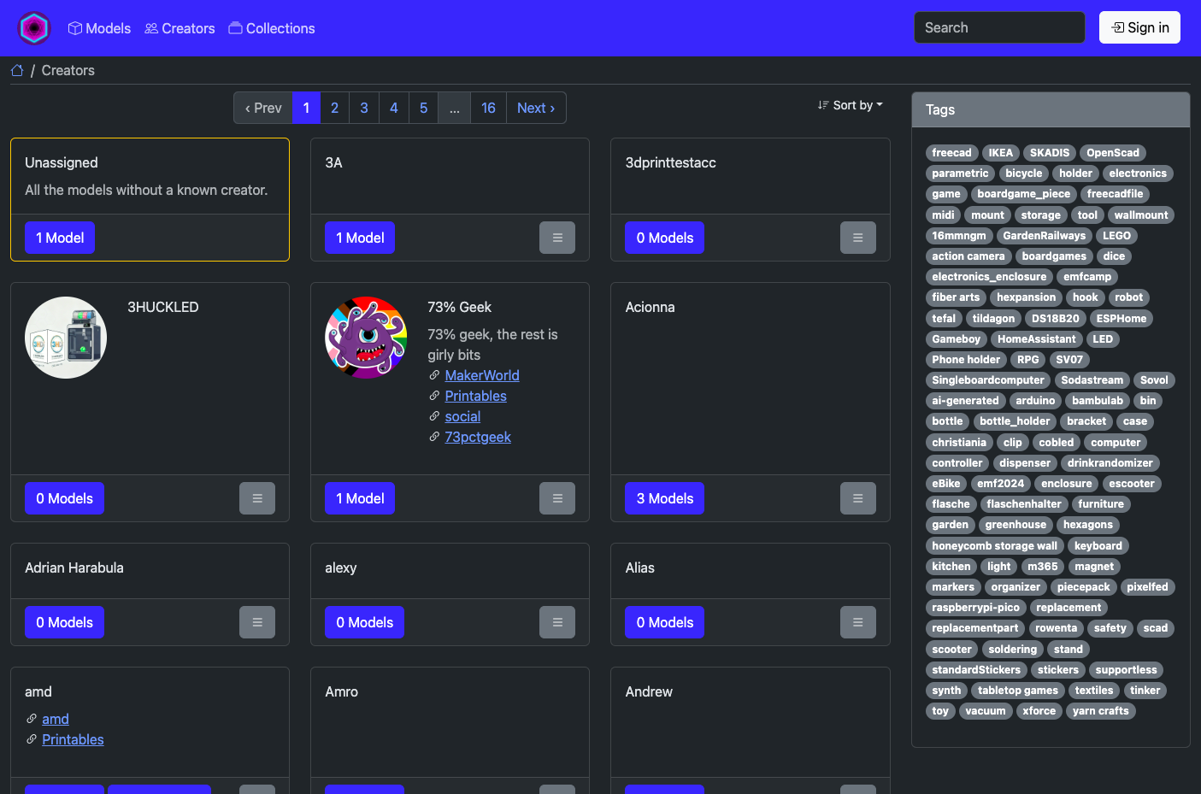Click the hexagon site logo

coord(34,28)
